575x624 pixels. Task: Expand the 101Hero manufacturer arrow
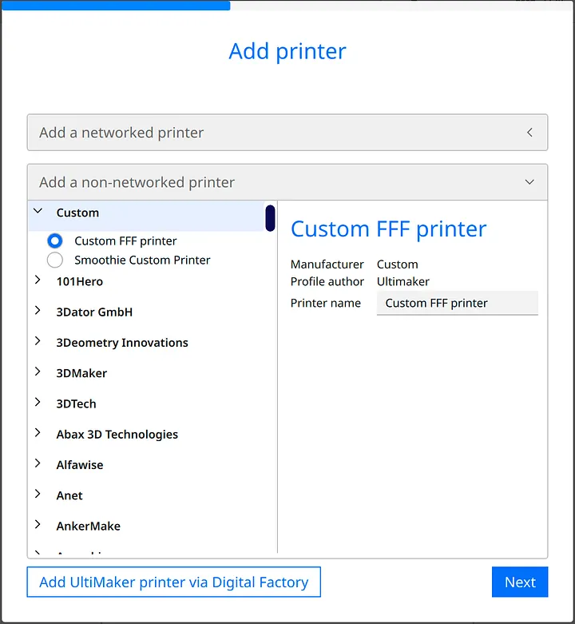(x=38, y=280)
